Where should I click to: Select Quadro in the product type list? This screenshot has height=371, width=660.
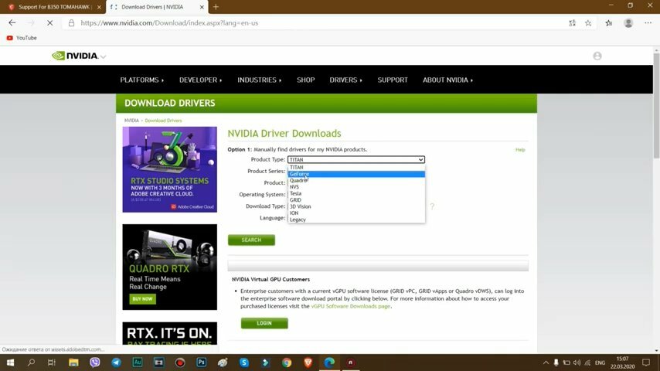356,180
